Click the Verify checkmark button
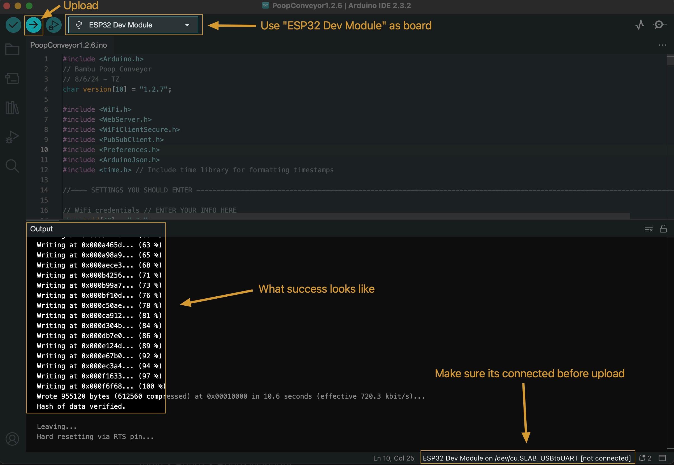 click(x=13, y=25)
